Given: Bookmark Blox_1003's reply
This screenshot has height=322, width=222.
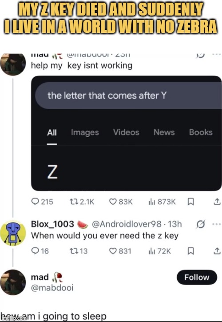Looking at the screenshot, I should (x=191, y=251).
